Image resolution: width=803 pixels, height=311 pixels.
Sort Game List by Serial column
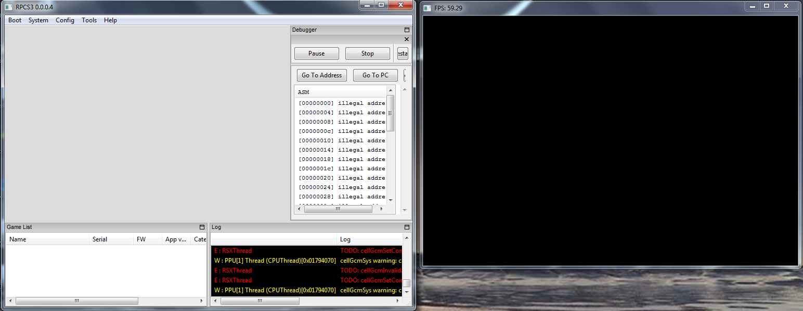(111, 239)
